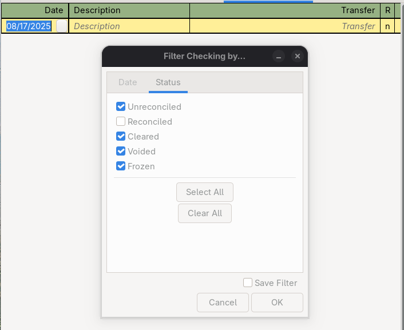The image size is (404, 330).
Task: Close the Filter Checking by... dialog
Action: click(296, 56)
